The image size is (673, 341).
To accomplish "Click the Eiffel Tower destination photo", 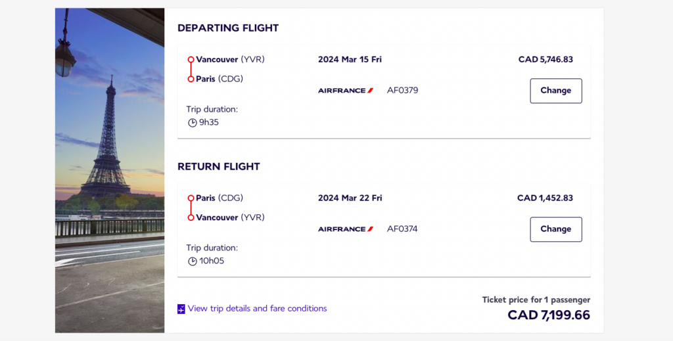I will pos(110,170).
